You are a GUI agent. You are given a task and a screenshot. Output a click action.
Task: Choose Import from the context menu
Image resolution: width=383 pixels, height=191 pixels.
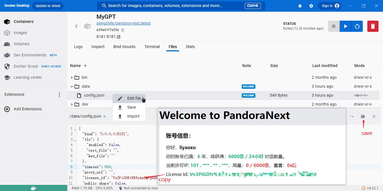pos(133,116)
